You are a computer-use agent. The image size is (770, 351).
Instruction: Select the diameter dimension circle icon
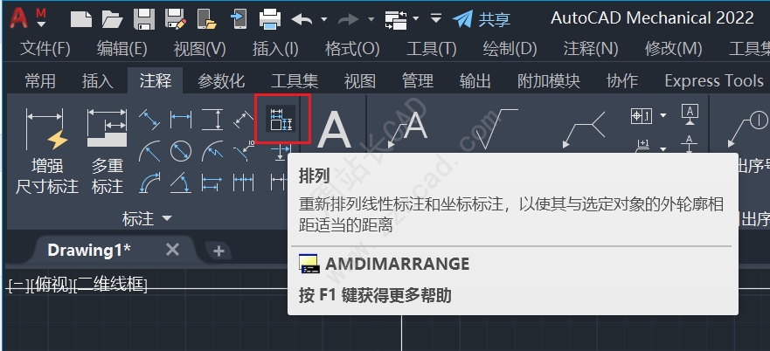[181, 151]
